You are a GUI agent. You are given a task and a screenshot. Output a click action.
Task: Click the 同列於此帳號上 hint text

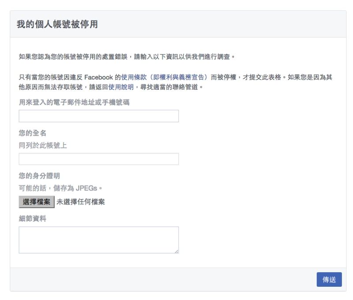point(43,145)
